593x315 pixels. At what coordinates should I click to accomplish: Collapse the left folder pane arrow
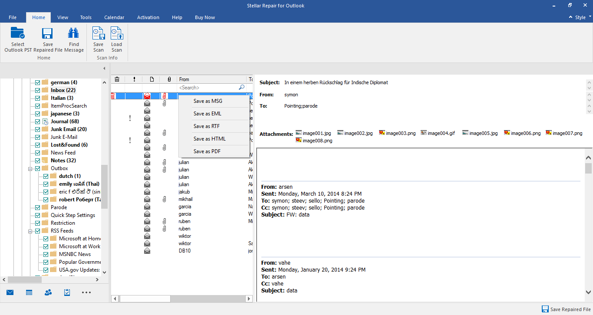tap(104, 69)
